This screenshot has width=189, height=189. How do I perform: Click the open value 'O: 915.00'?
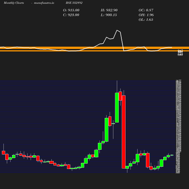pos(71,10)
